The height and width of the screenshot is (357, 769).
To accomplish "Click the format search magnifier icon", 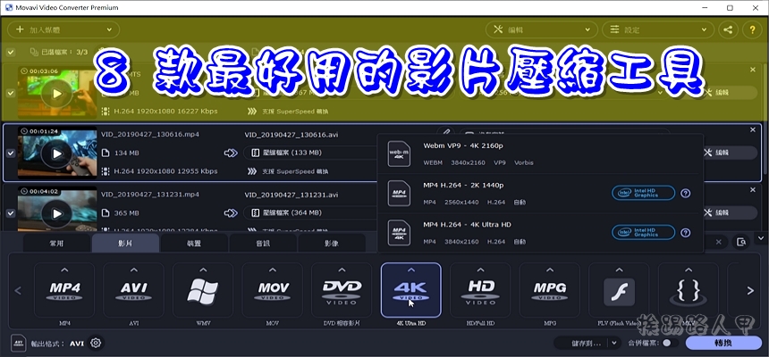I will tap(741, 242).
